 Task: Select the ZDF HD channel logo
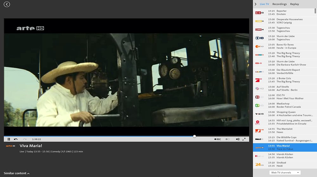(260, 46)
